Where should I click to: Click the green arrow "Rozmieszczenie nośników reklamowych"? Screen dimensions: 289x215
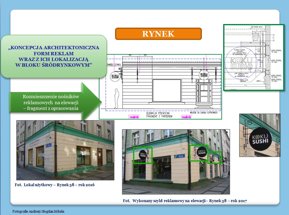coord(55,102)
